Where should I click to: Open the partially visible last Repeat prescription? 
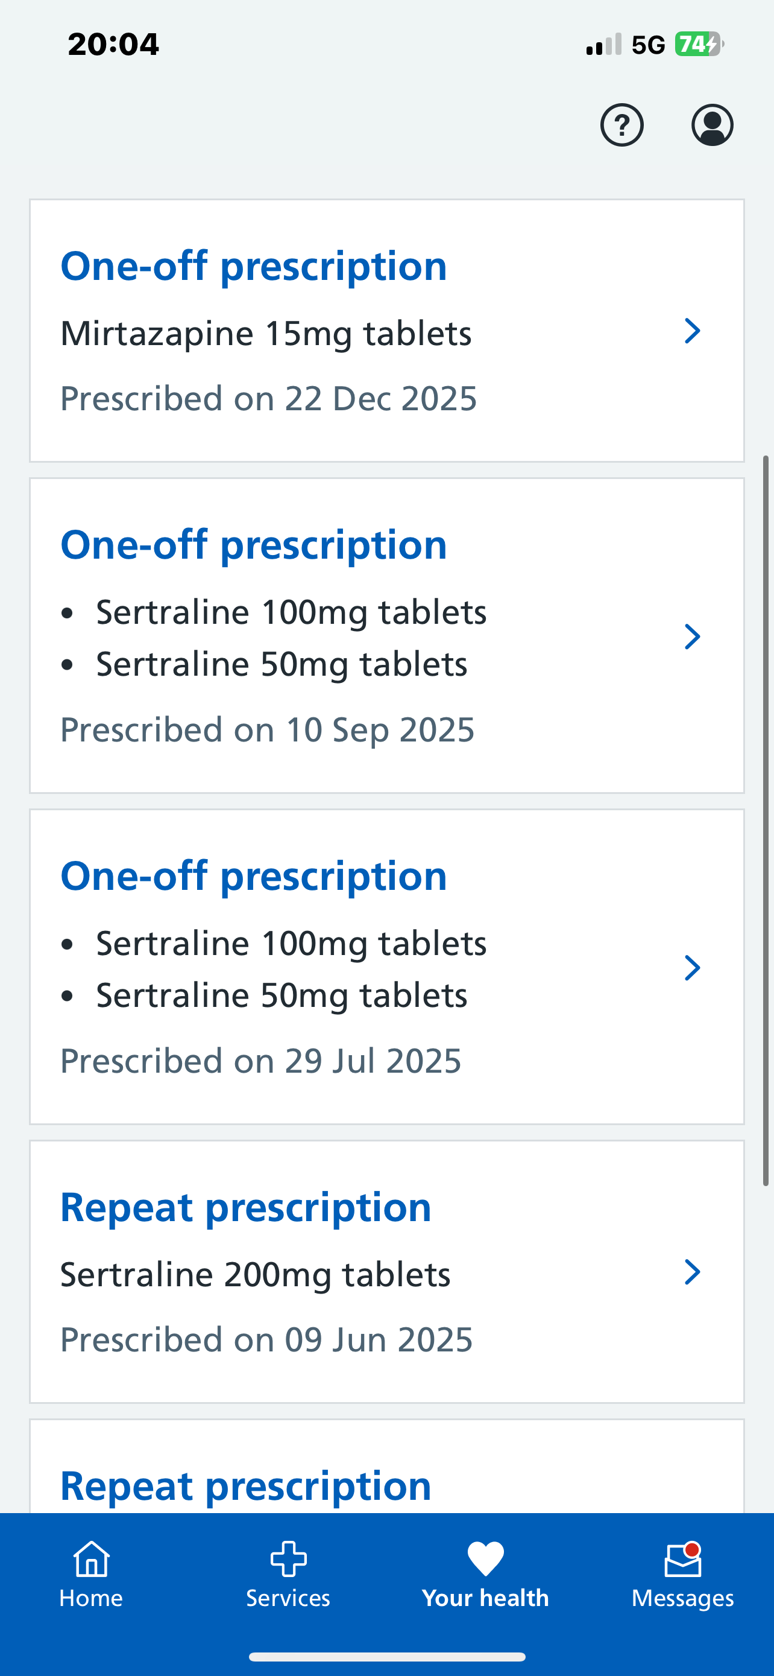pos(246,1485)
